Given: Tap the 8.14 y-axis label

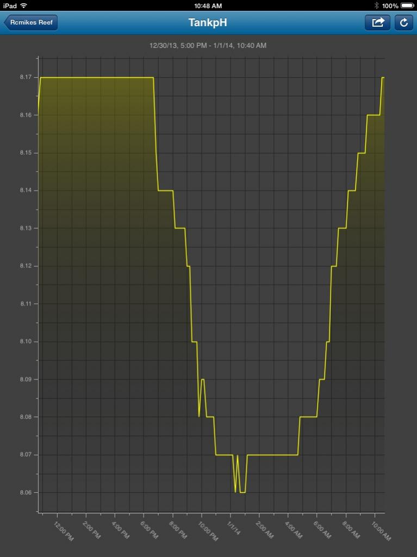Looking at the screenshot, I should point(26,191).
